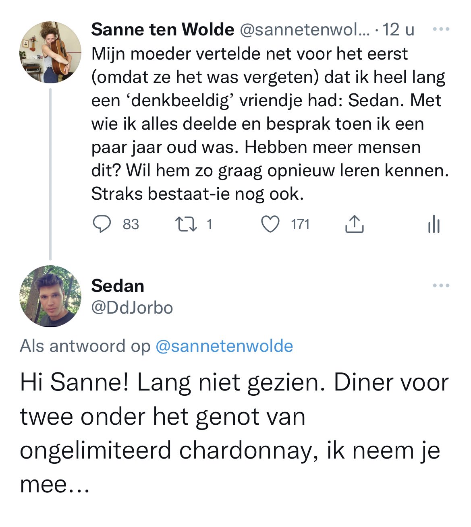Click the 12 u timestamp
Image resolution: width=471 pixels, height=527 pixels.
[x=398, y=29]
